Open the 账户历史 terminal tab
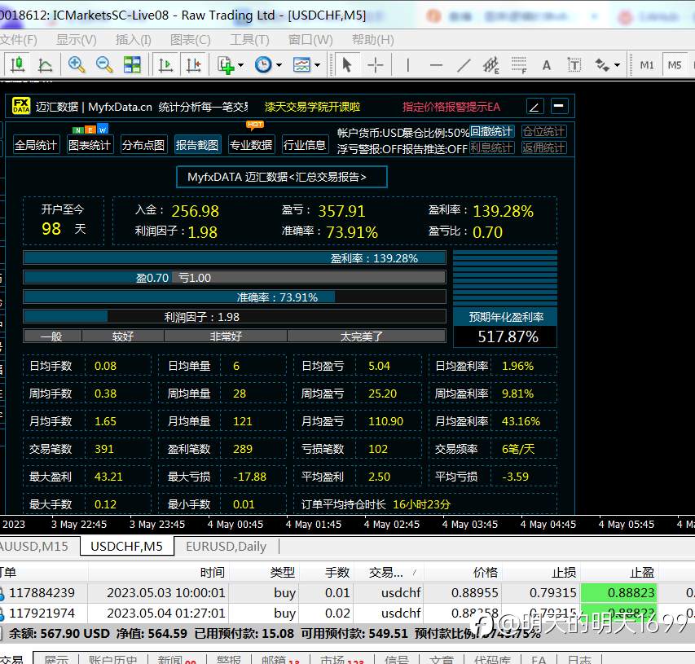 point(112,660)
